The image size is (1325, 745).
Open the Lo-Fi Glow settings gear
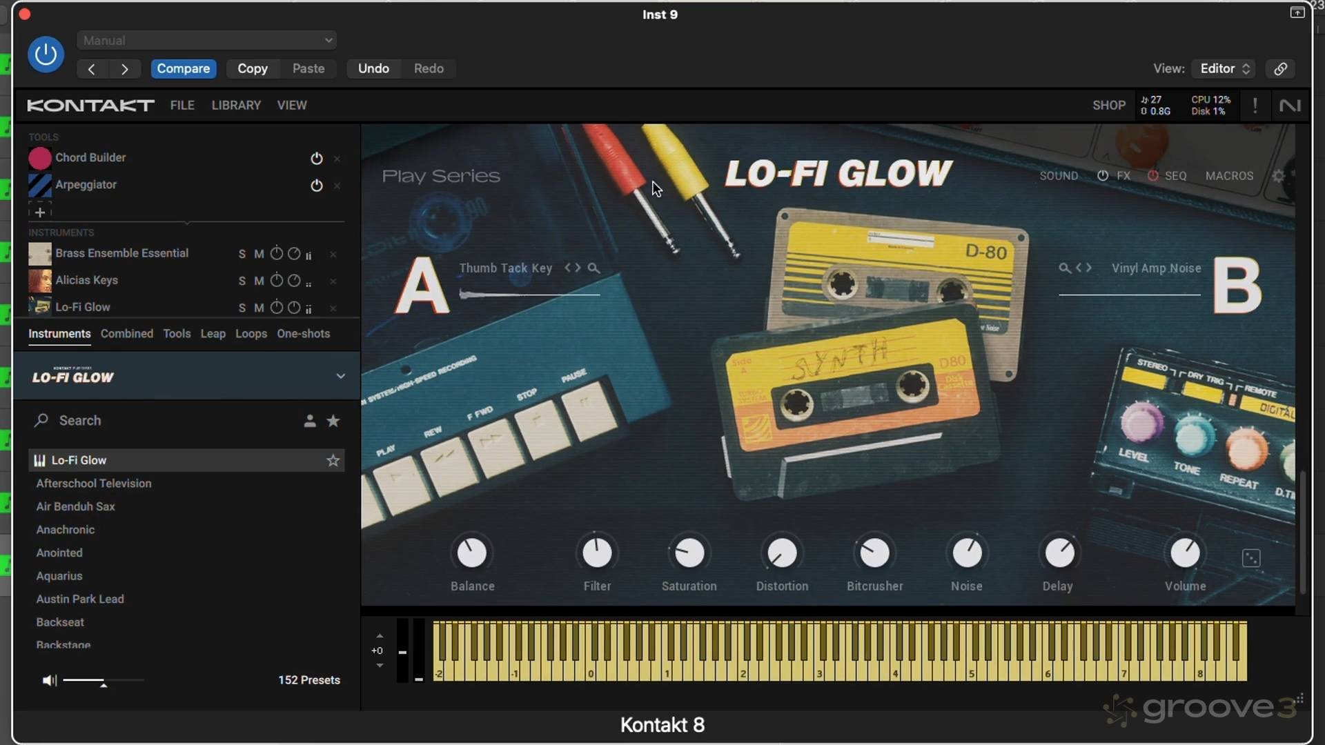tap(1278, 176)
